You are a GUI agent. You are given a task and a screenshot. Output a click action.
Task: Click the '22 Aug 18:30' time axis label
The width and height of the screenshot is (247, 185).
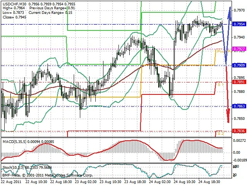[61, 182]
